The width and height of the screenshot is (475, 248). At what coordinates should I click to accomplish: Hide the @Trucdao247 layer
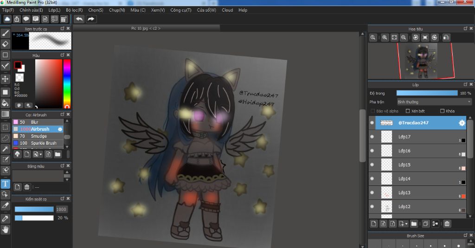tap(372, 123)
